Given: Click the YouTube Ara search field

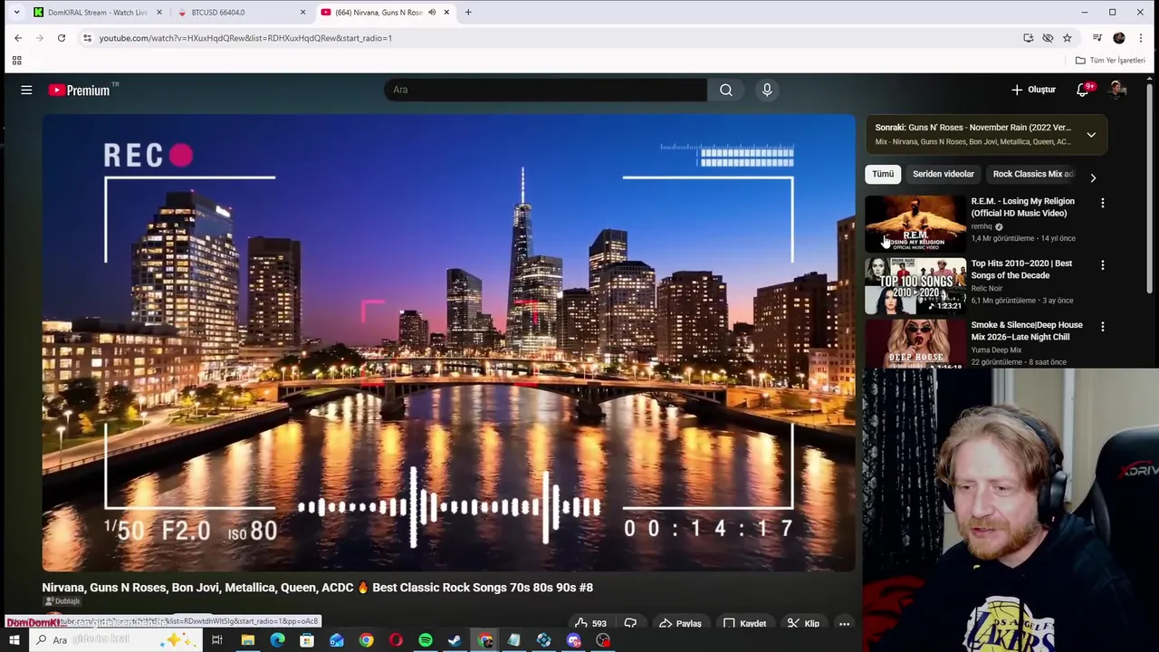Looking at the screenshot, I should click(x=546, y=90).
